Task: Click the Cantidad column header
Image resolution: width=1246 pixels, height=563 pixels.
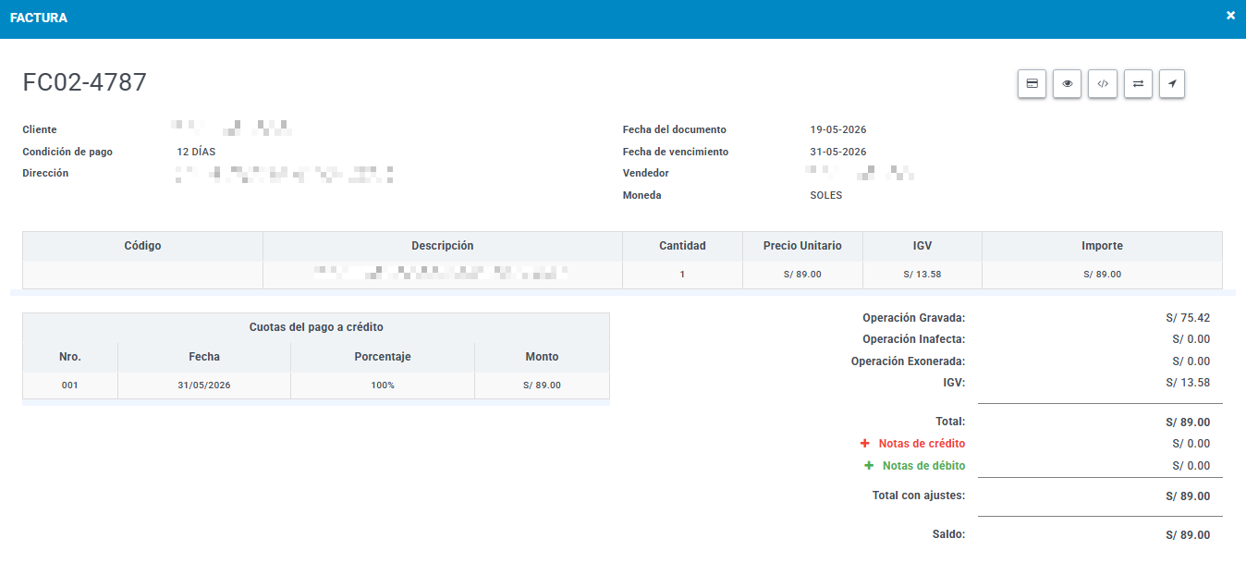Action: (682, 246)
